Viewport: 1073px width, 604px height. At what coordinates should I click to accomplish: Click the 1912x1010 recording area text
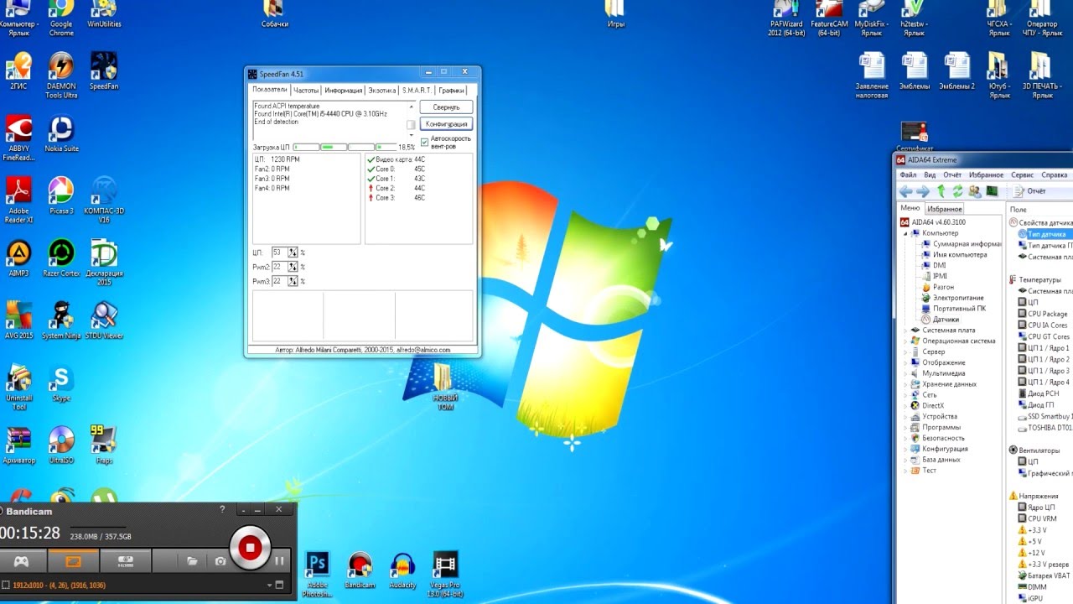[59, 585]
